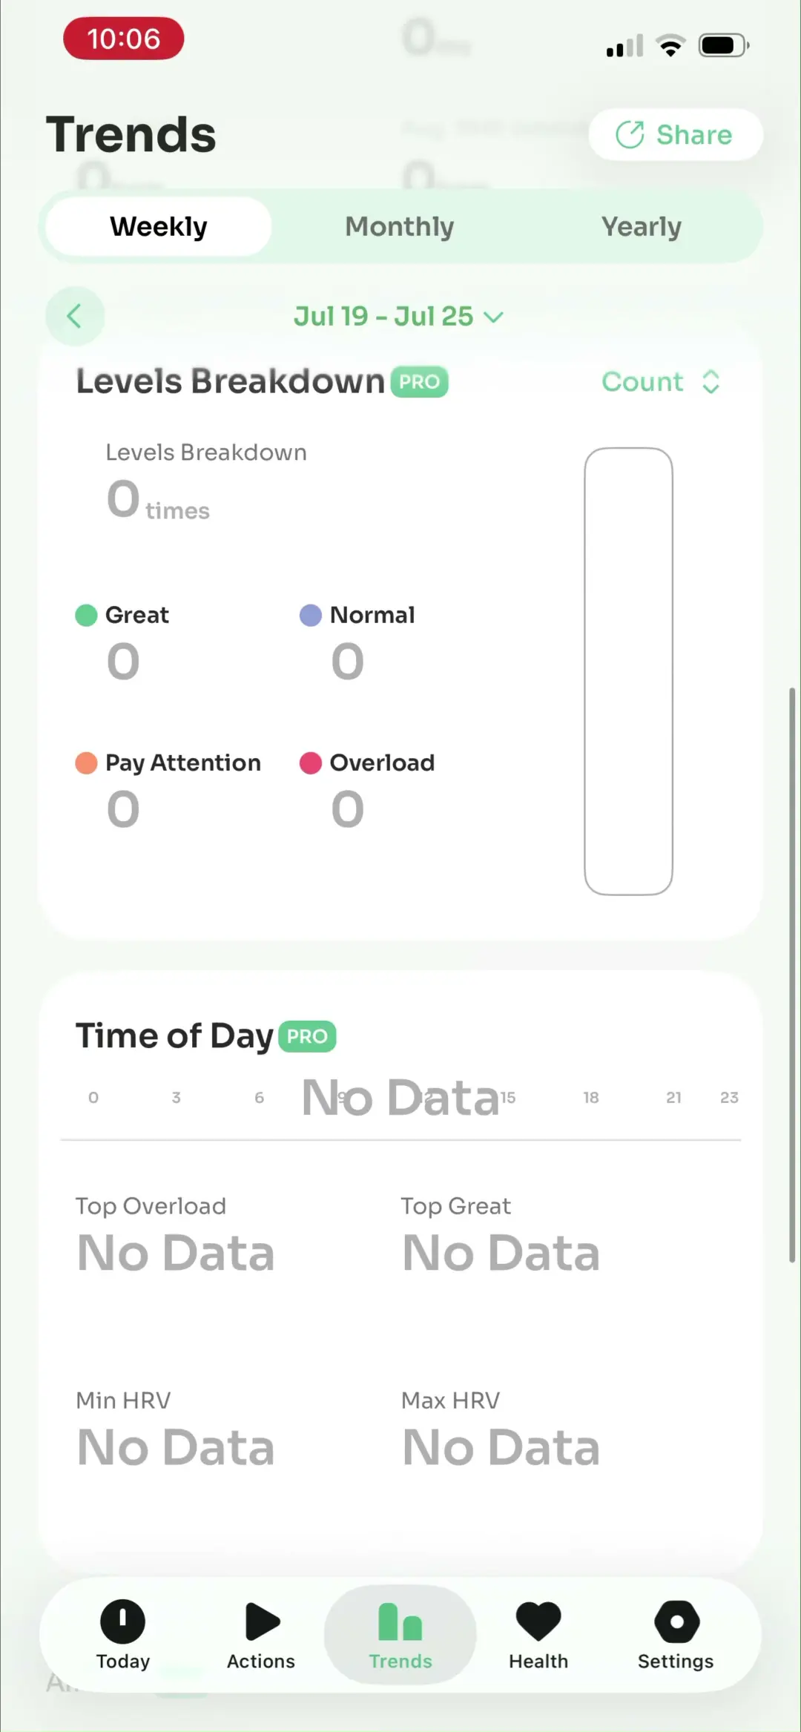Share trends with the Share button

(x=675, y=135)
